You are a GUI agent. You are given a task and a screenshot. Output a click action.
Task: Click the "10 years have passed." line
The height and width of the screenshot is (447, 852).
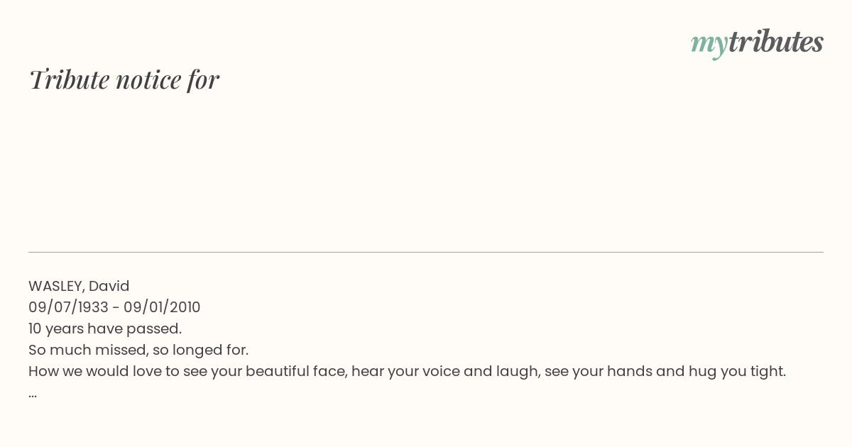click(x=105, y=329)
